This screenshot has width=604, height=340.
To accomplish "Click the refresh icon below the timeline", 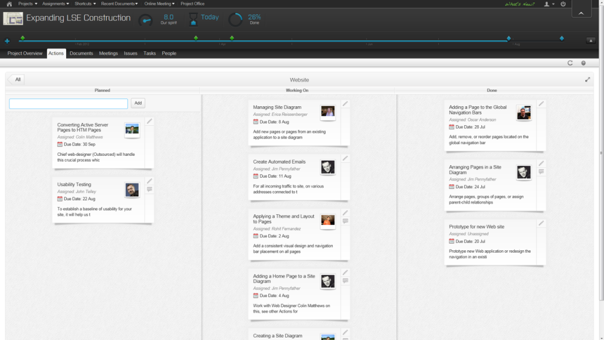I will 570,63.
